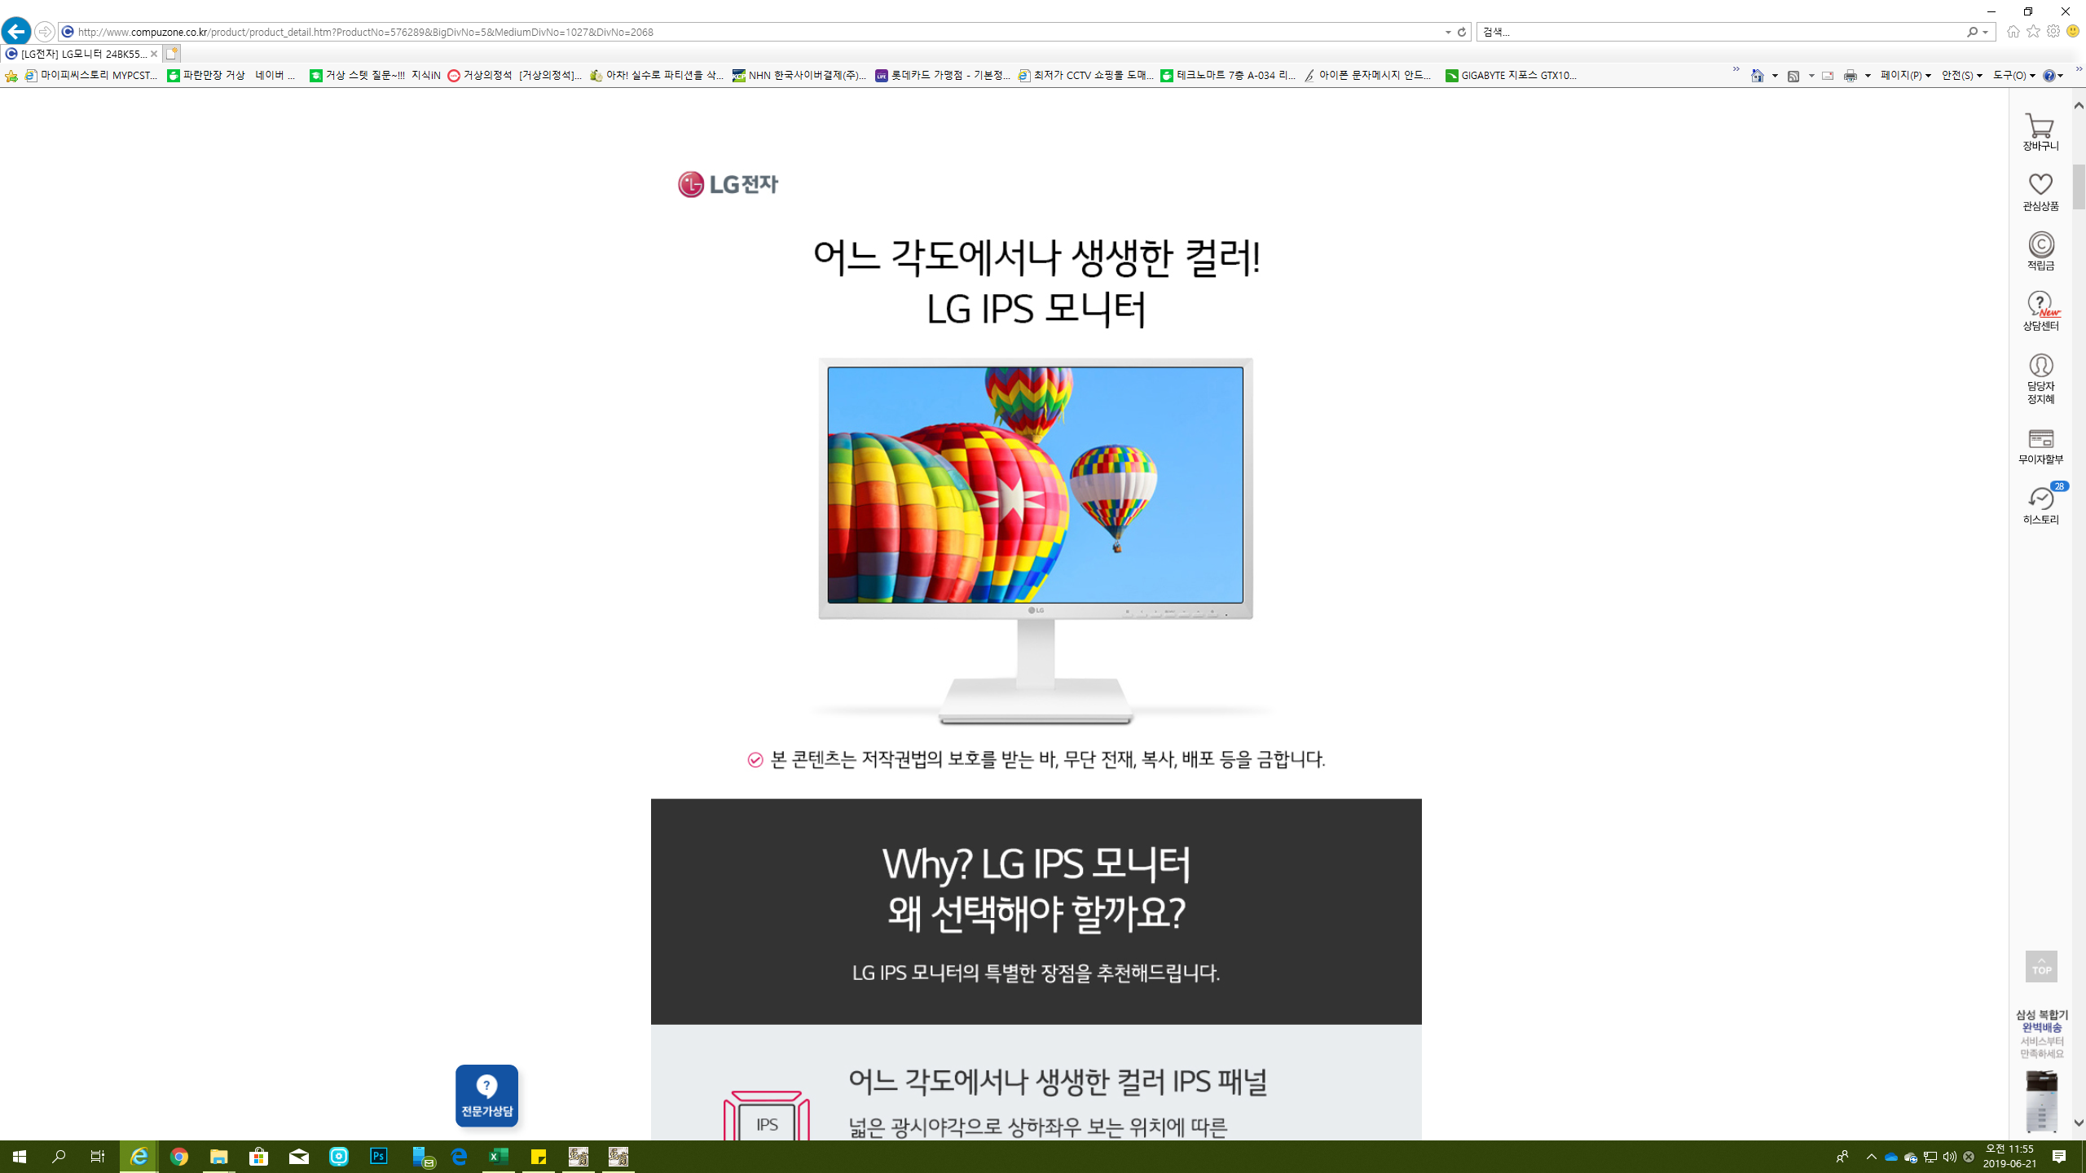Open the 적립금 points icon

[2040, 252]
